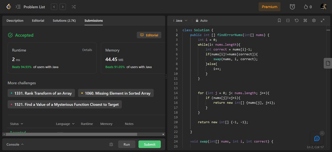Open the notes side tab icon
Viewport: 332px width, 152px height.
click(x=328, y=63)
